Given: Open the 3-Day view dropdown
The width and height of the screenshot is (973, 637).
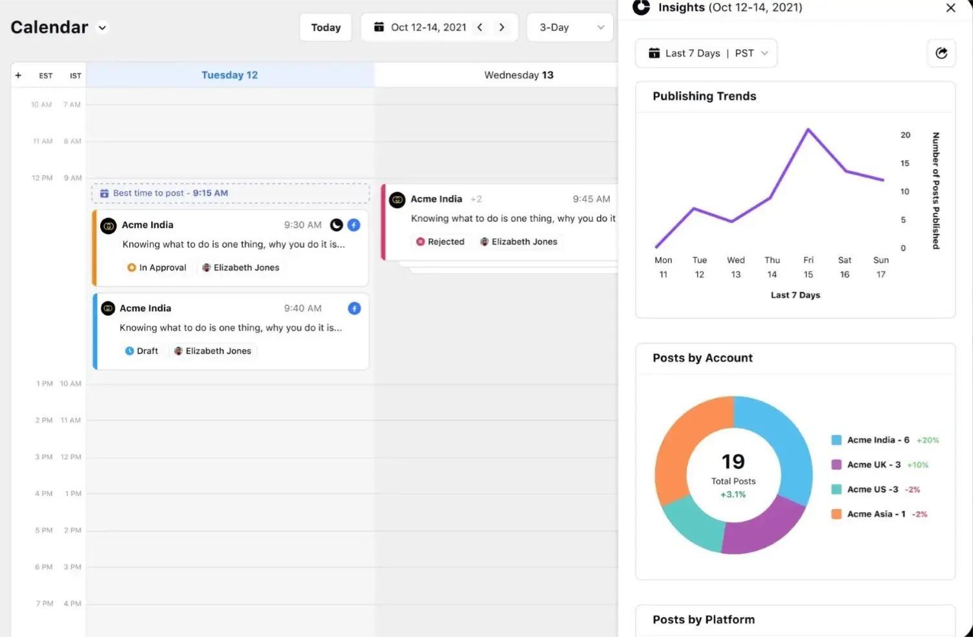Looking at the screenshot, I should coord(569,27).
